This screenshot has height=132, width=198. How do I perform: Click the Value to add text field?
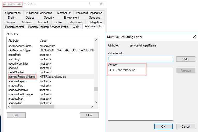(x=140, y=59)
